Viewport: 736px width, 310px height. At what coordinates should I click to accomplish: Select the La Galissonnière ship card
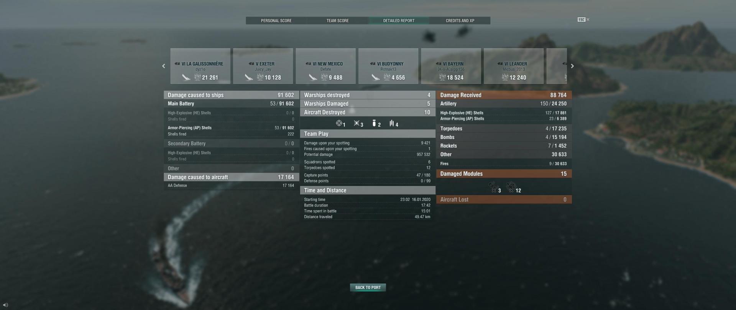[x=200, y=66]
